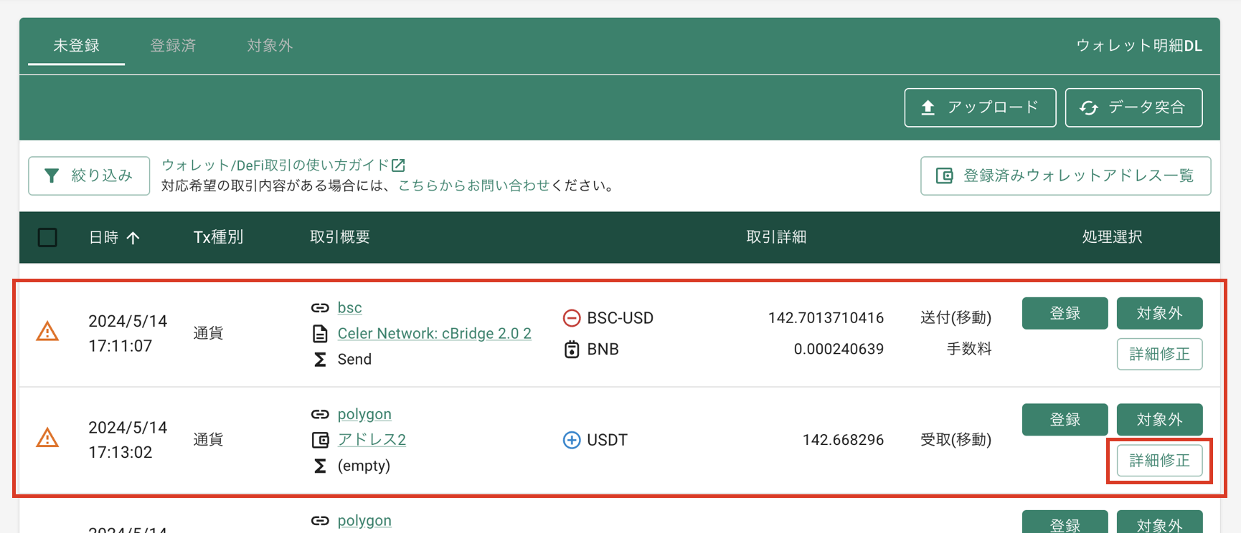Click ウォレット明細DL link
The width and height of the screenshot is (1241, 533).
pyautogui.click(x=1139, y=46)
